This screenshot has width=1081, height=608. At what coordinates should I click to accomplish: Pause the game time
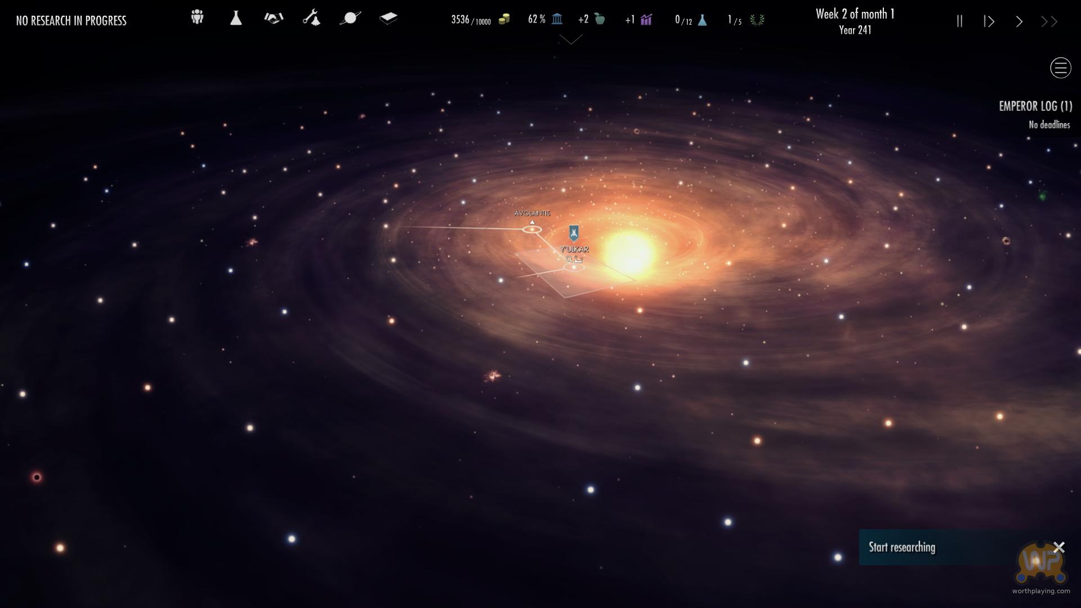pos(959,21)
